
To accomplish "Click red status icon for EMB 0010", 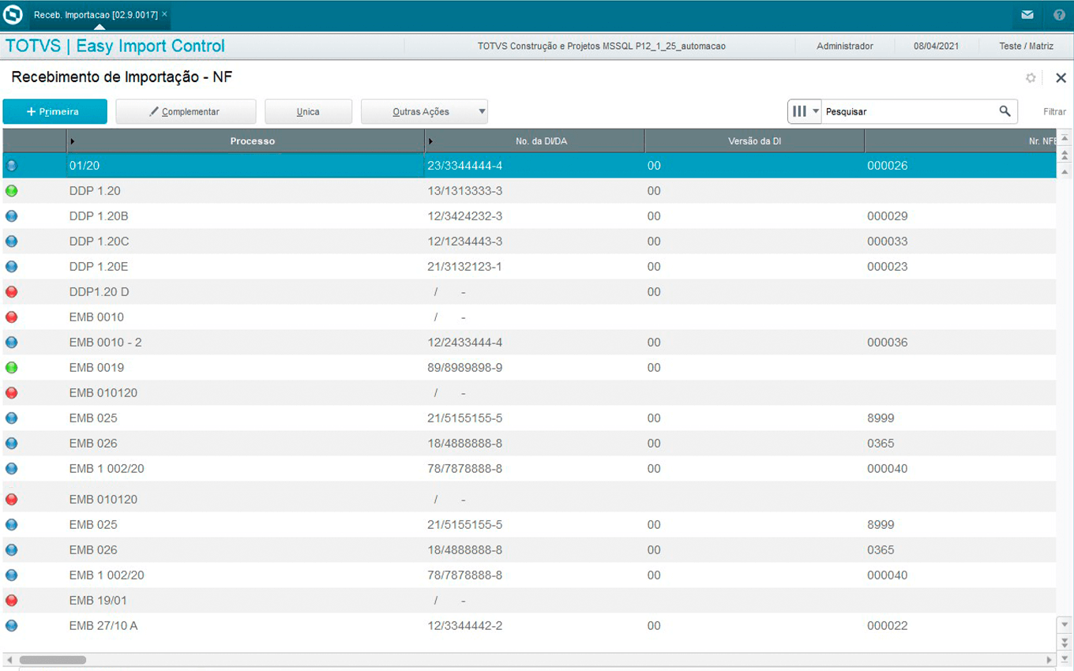I will point(11,317).
